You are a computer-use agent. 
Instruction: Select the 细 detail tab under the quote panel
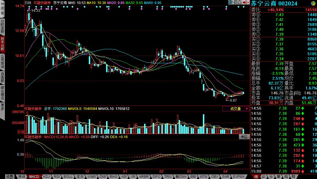coord(256,177)
